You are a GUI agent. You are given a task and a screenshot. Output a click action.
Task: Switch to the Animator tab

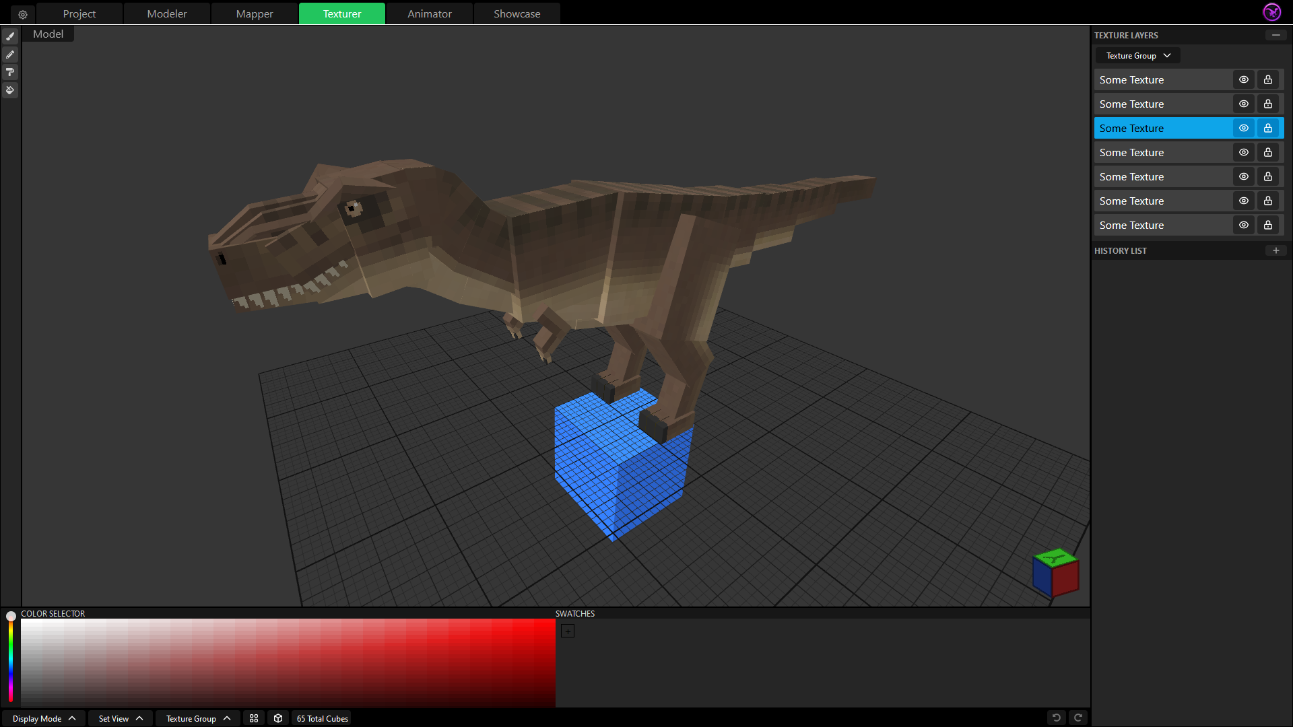pyautogui.click(x=429, y=13)
